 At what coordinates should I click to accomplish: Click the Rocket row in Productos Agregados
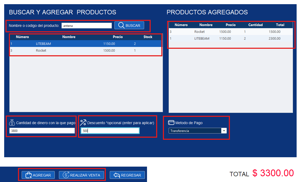(x=229, y=32)
